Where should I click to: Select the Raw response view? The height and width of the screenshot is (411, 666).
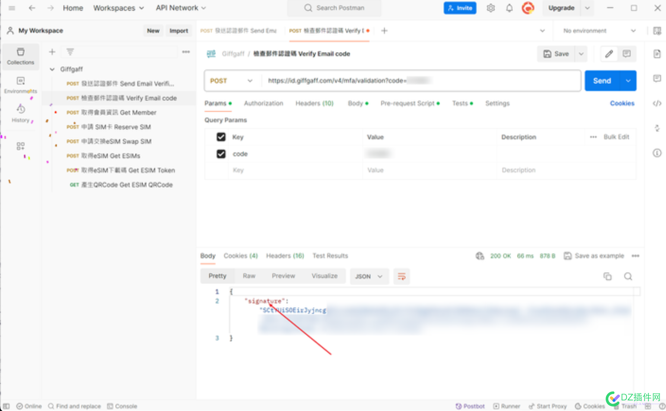[249, 276]
